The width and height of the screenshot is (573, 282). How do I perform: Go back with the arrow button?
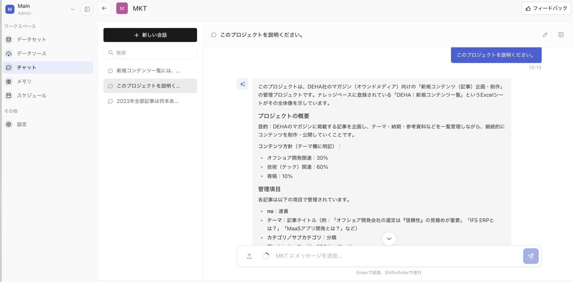[x=104, y=8]
